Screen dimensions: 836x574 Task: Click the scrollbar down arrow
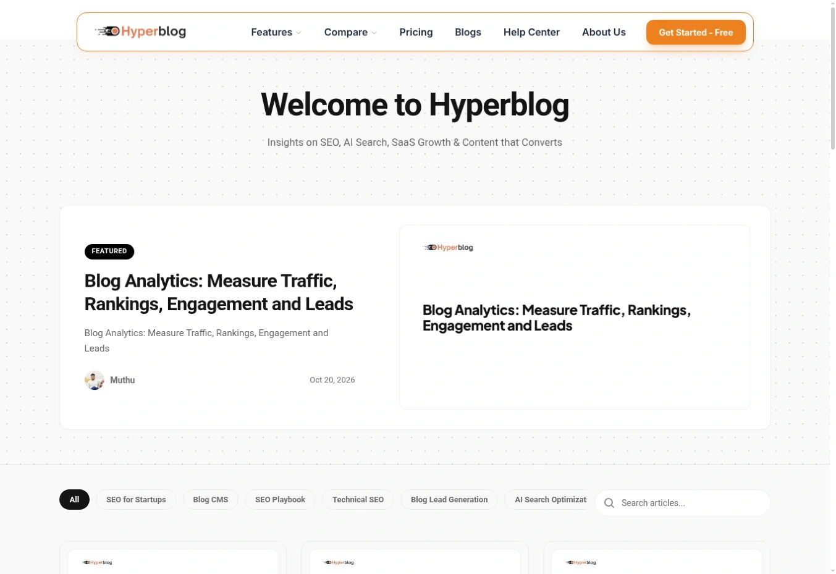(832, 570)
